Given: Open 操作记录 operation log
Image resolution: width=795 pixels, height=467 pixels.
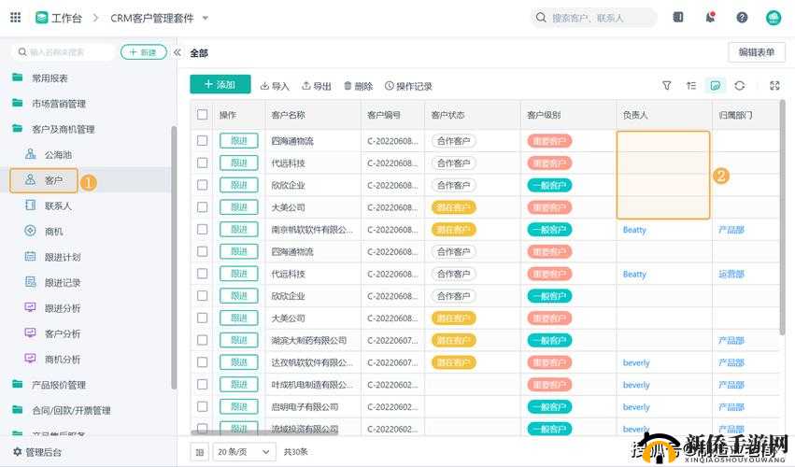Looking at the screenshot, I should pyautogui.click(x=408, y=86).
